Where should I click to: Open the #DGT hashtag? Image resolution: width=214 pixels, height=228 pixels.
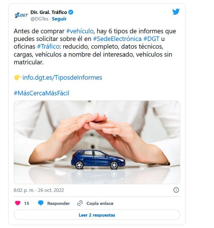coord(151,39)
